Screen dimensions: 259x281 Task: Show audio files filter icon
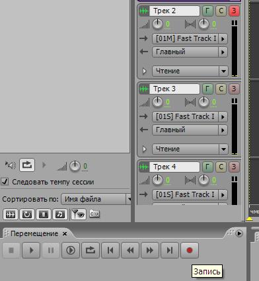pos(11,214)
